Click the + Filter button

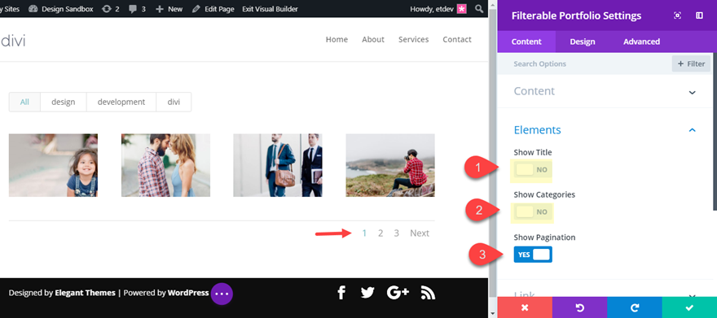pos(691,64)
